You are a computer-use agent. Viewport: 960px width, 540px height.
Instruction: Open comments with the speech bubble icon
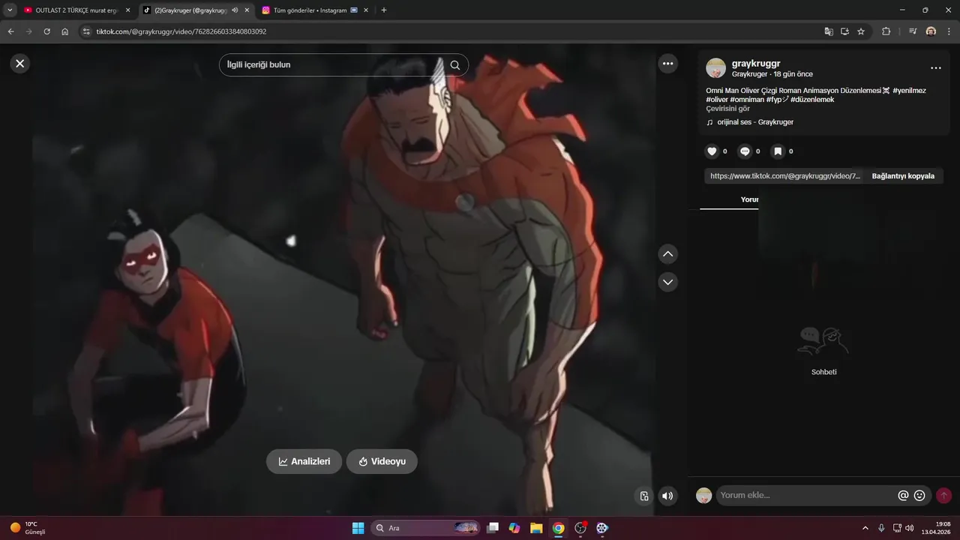[x=745, y=151]
